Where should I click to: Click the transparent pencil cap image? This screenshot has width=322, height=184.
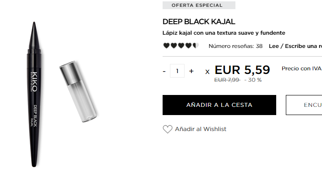point(78,91)
